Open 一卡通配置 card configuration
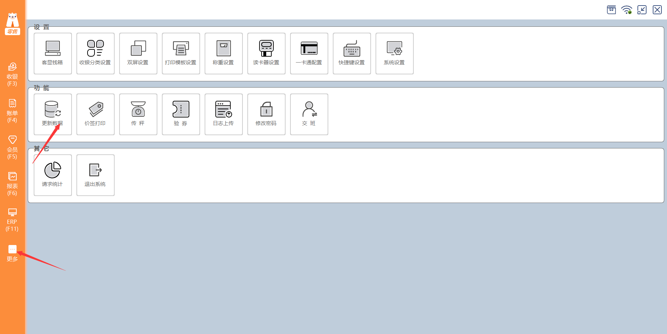 pyautogui.click(x=309, y=54)
